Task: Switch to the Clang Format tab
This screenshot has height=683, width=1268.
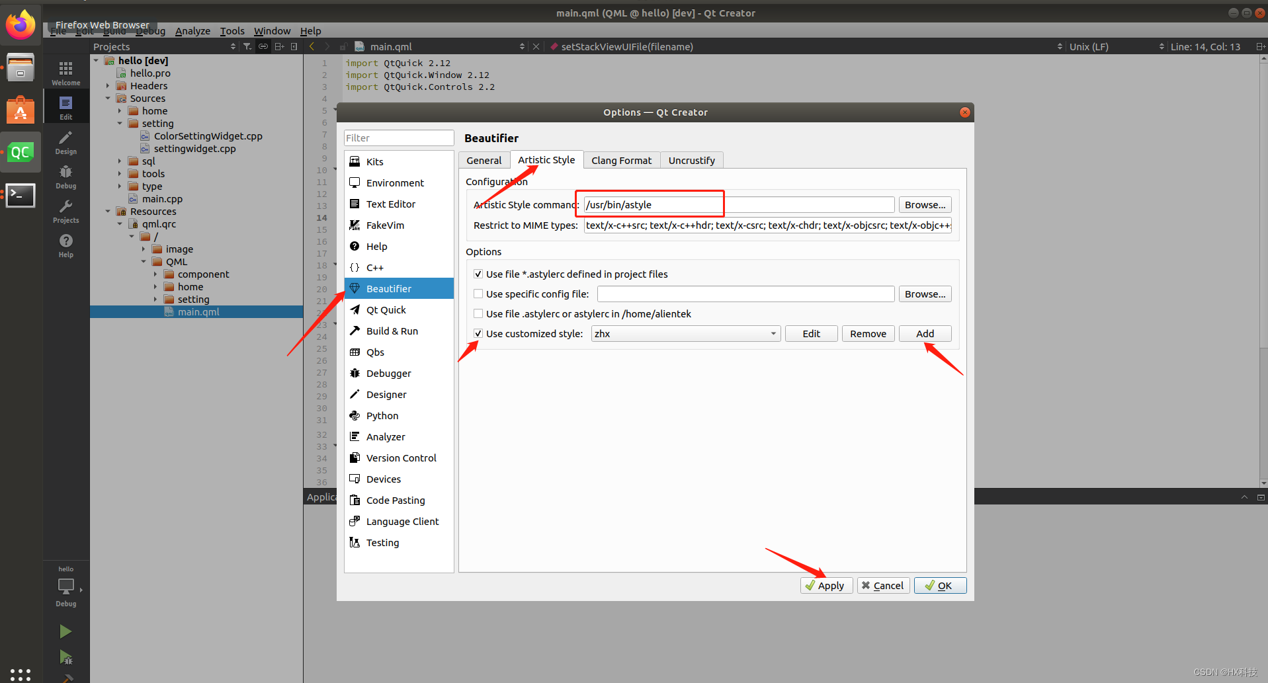Action: point(621,160)
